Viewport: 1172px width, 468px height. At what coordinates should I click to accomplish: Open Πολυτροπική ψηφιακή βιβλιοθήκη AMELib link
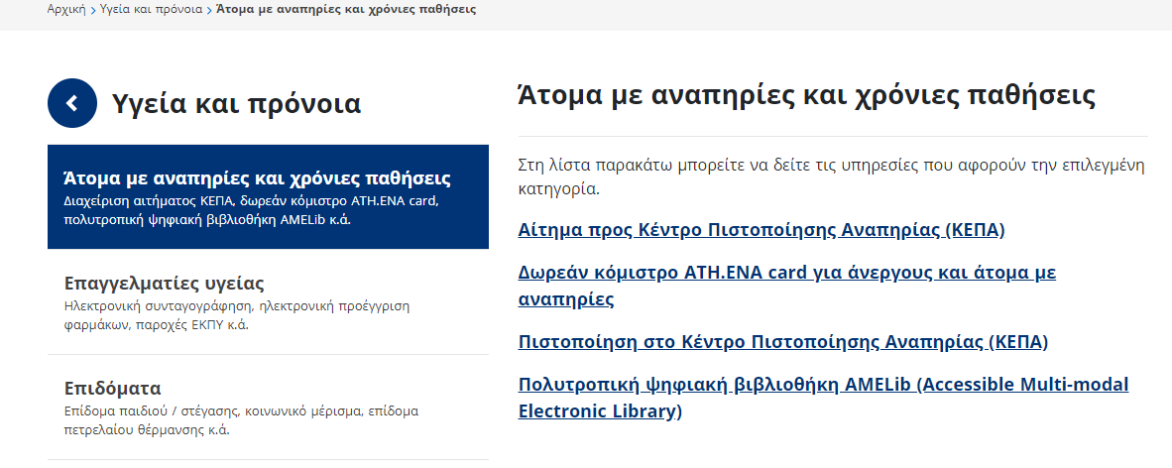(823, 398)
